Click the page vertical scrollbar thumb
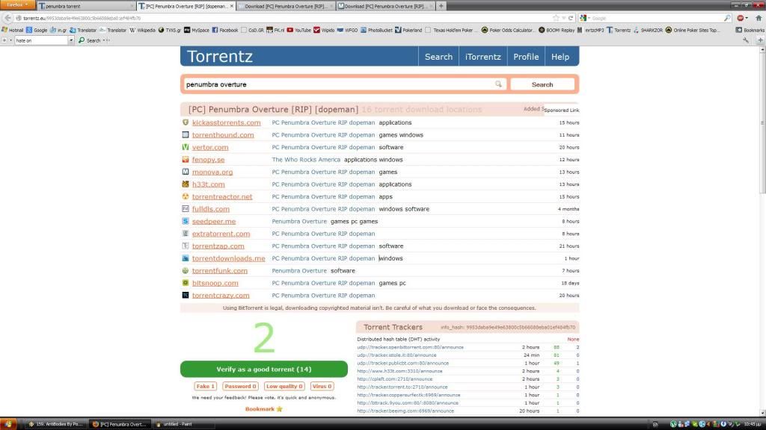 [x=762, y=122]
